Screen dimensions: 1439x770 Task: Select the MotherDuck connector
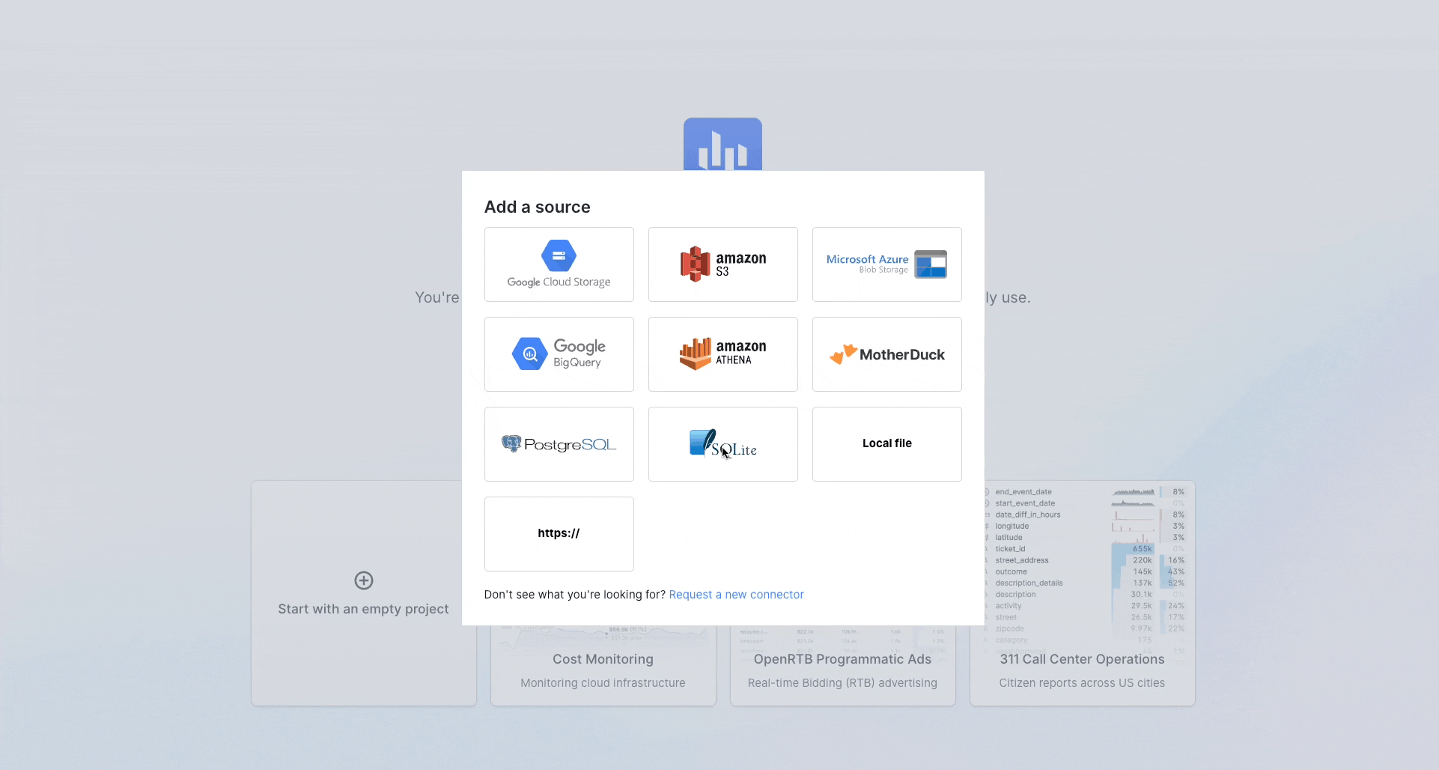coord(886,354)
